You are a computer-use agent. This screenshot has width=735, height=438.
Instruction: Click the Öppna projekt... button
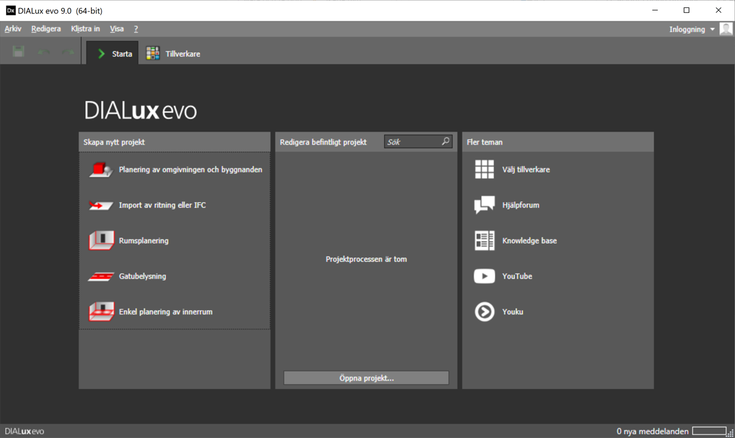(x=366, y=378)
